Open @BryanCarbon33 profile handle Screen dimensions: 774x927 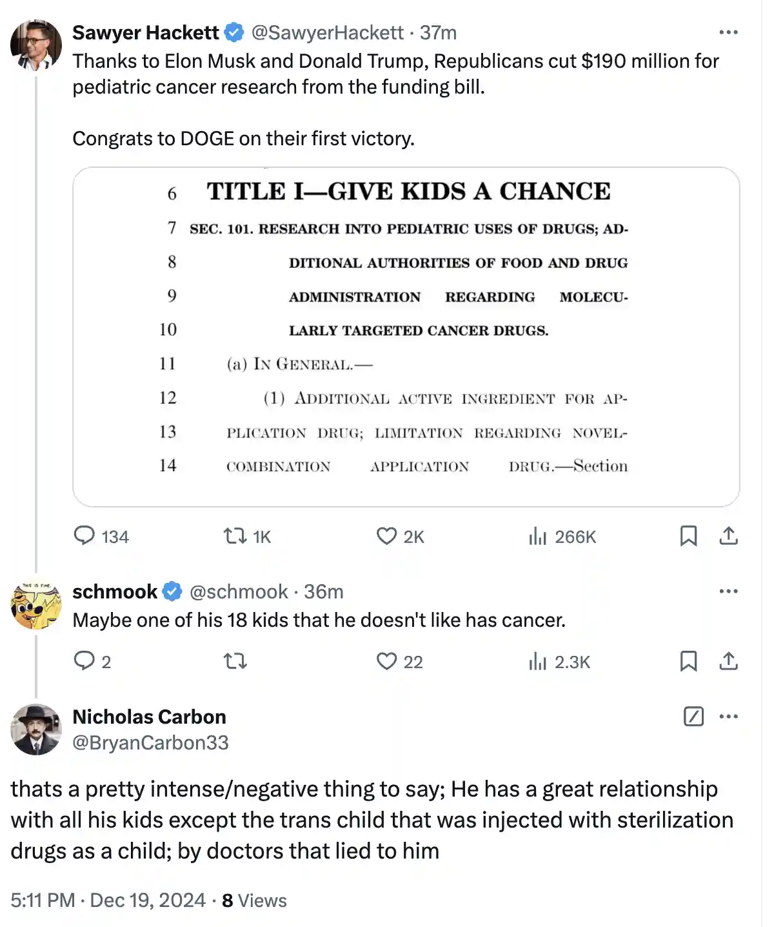tap(150, 742)
